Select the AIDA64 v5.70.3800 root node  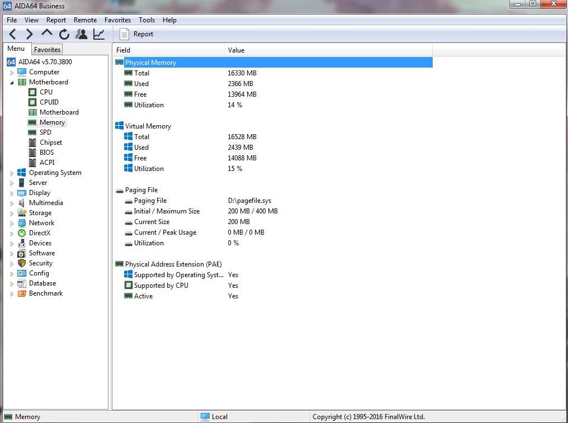coord(40,62)
